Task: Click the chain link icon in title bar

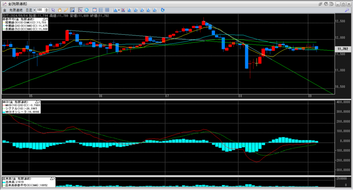Action: click(x=320, y=4)
